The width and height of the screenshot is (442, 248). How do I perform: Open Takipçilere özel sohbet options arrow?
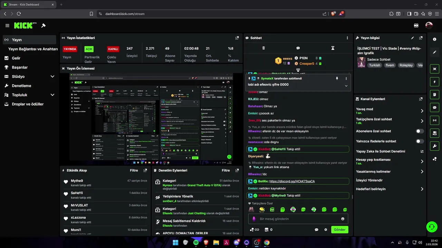click(x=422, y=121)
